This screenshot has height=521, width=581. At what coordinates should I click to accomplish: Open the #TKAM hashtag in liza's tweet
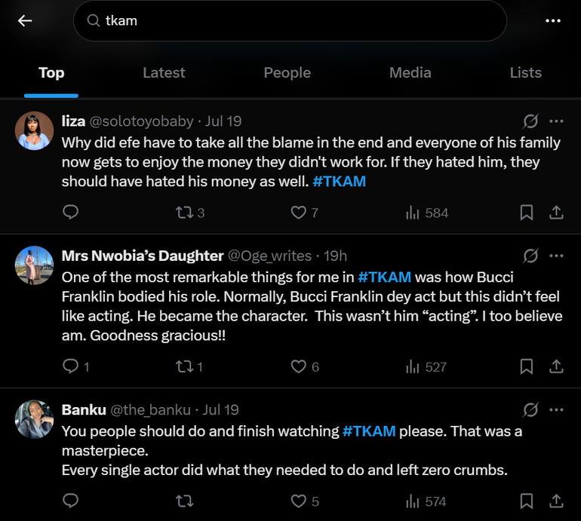339,181
